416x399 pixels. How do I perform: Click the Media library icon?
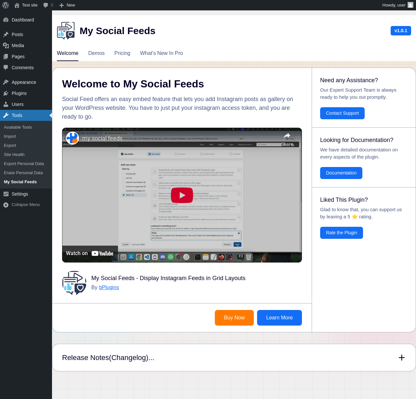pyautogui.click(x=6, y=45)
